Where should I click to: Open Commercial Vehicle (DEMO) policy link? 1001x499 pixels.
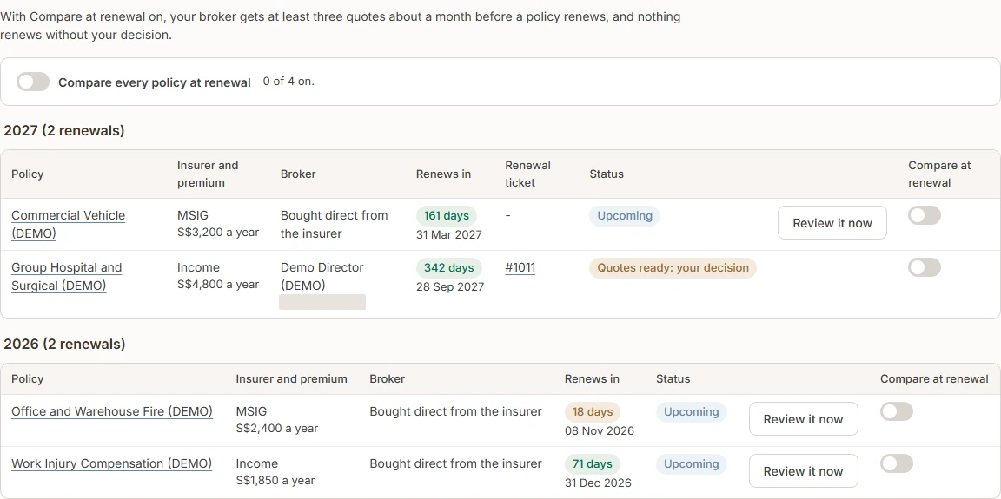(69, 224)
